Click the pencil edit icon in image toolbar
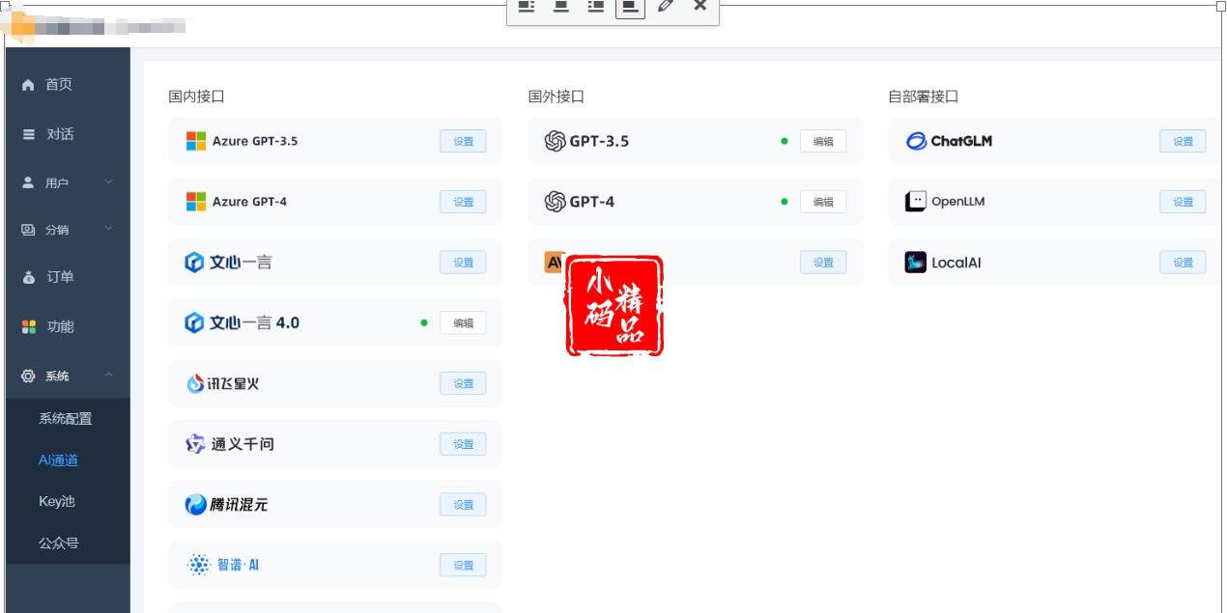Image resolution: width=1227 pixels, height=613 pixels. click(x=665, y=6)
